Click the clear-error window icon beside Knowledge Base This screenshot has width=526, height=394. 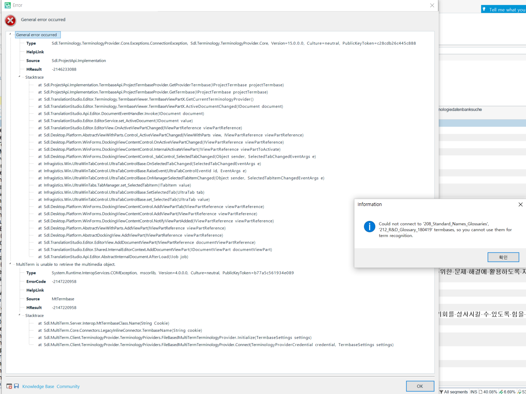click(9, 386)
